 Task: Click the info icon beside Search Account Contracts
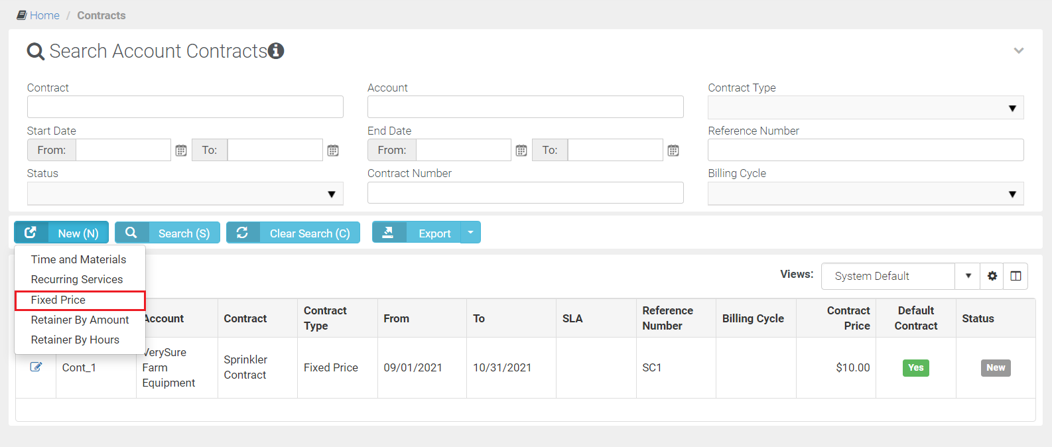click(276, 51)
